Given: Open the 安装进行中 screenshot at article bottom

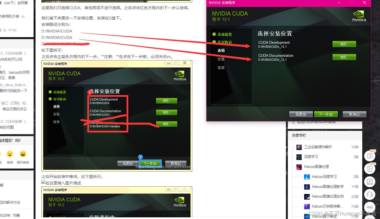Looking at the screenshot, I should coord(117,202).
